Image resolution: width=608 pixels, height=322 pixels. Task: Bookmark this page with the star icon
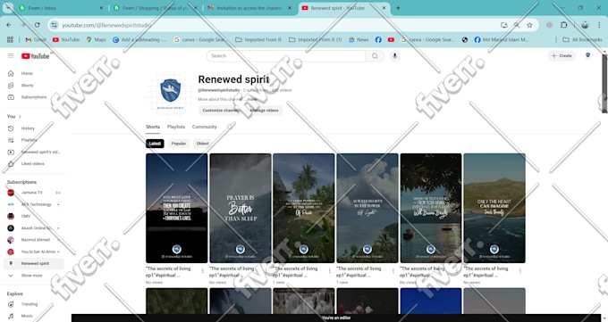(x=529, y=25)
